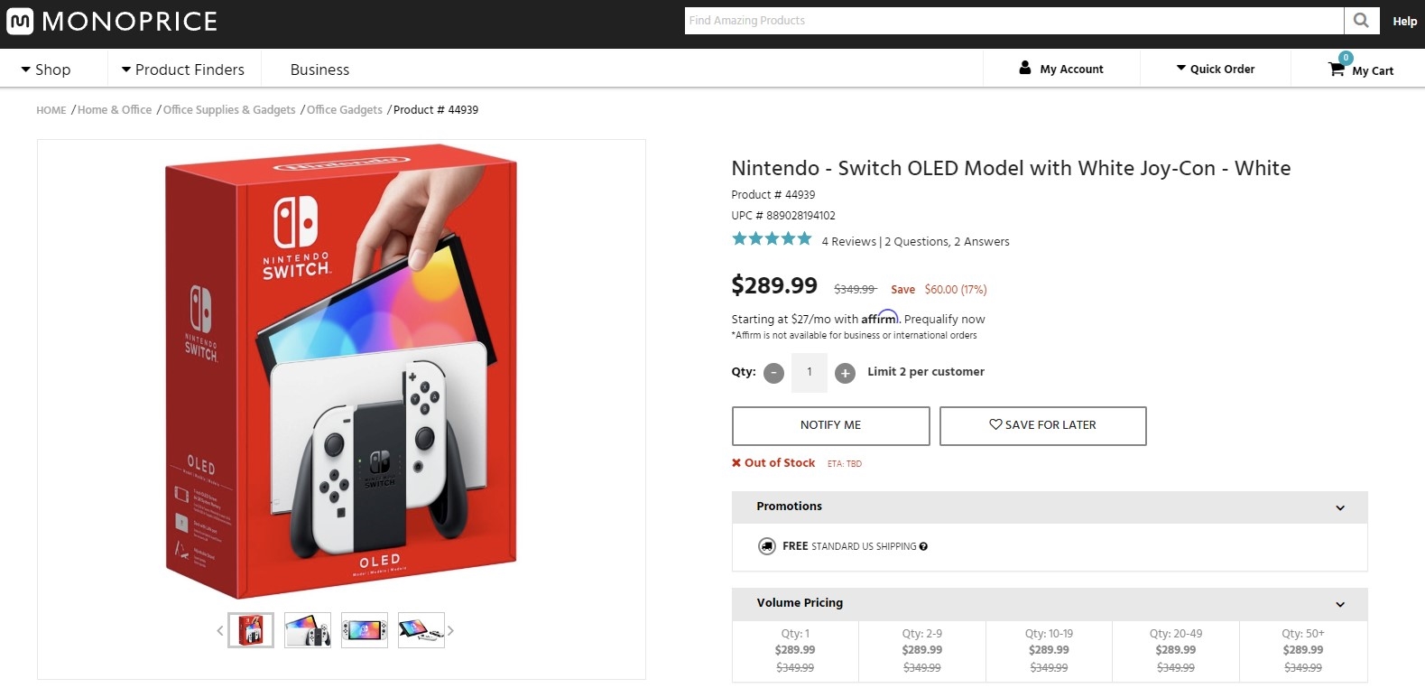Open the Quick Order dropdown
The image size is (1425, 688).
[1215, 69]
